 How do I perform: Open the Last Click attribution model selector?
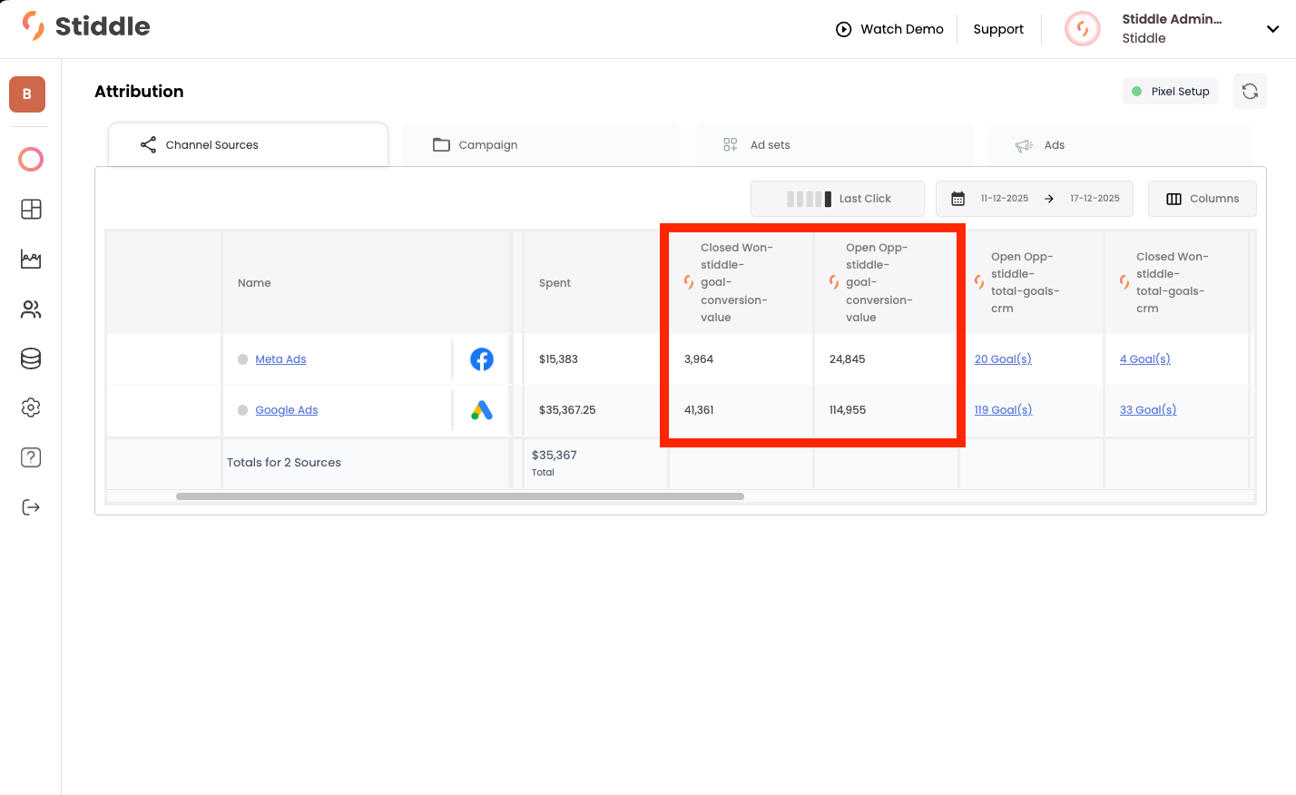point(838,199)
